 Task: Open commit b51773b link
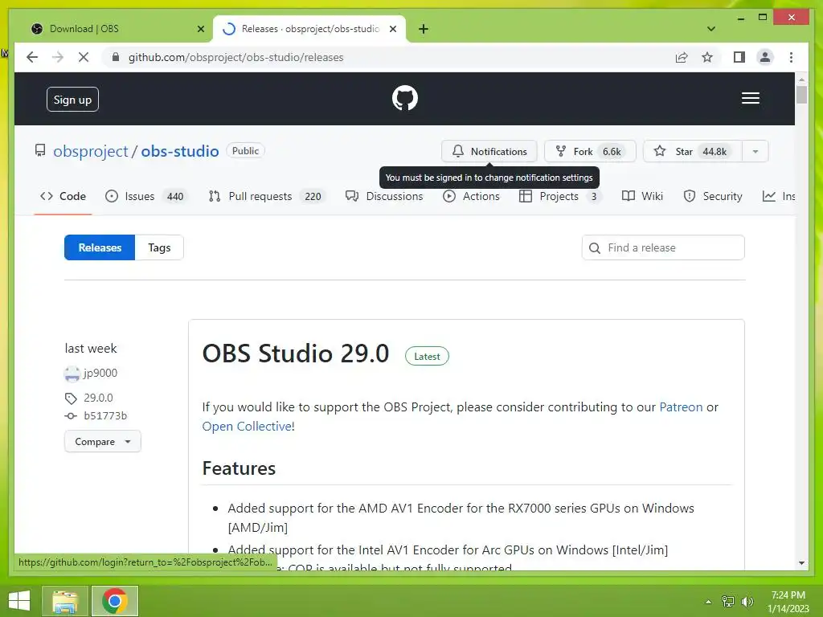click(105, 416)
